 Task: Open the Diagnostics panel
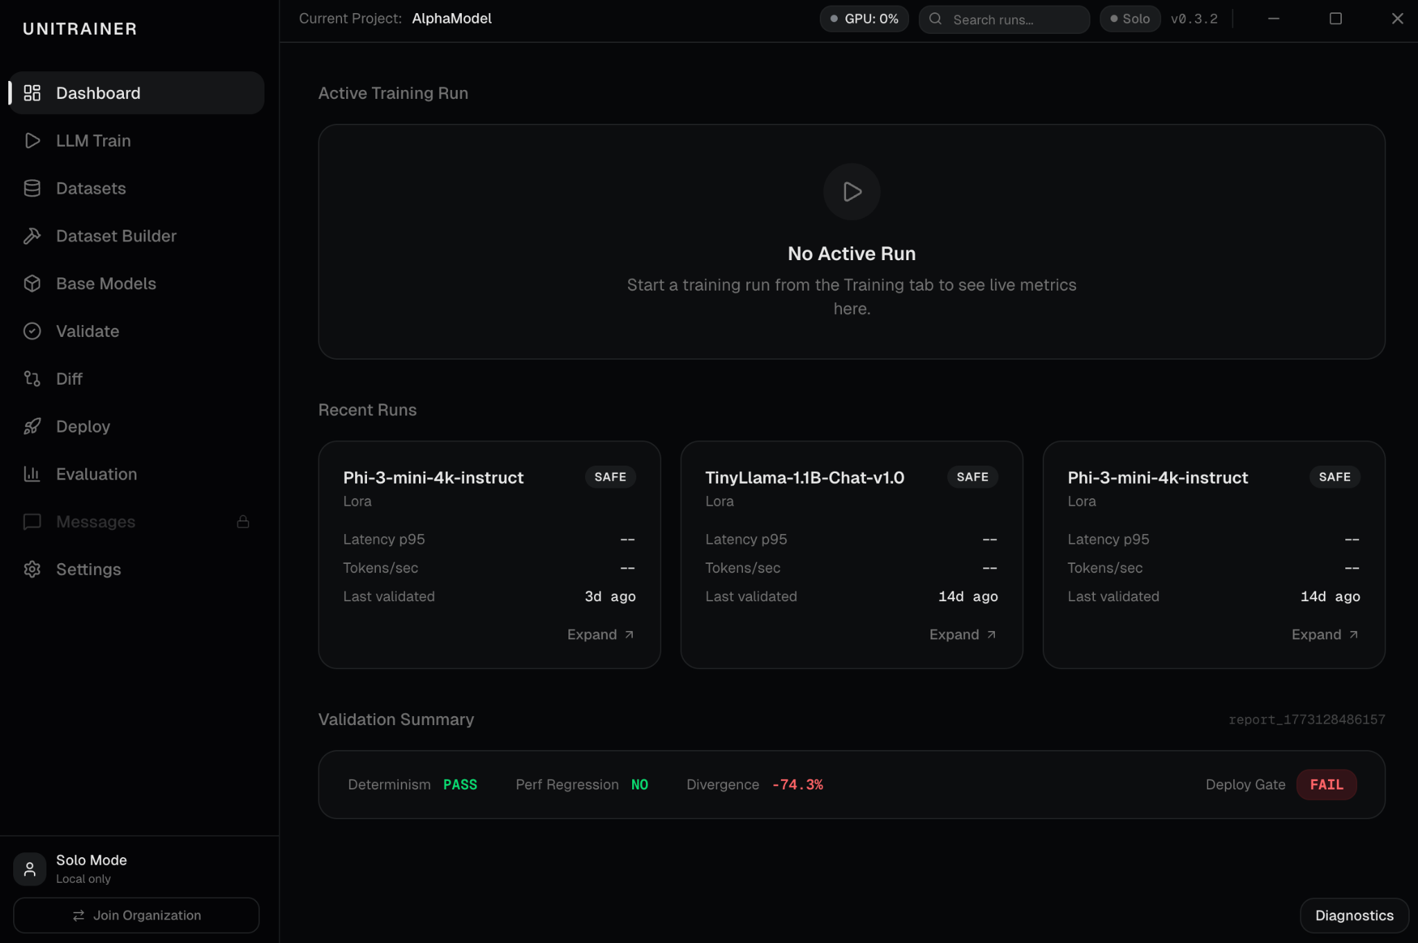click(1354, 915)
